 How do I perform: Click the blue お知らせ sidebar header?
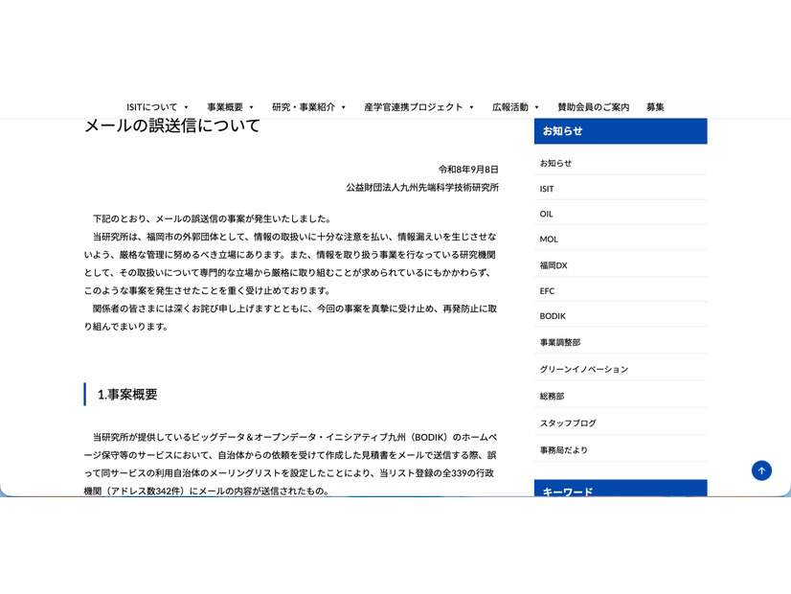(x=621, y=131)
